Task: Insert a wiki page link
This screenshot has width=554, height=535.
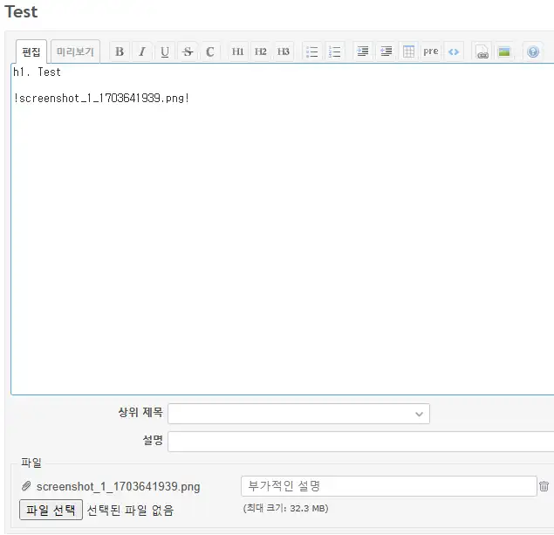Action: [x=482, y=51]
